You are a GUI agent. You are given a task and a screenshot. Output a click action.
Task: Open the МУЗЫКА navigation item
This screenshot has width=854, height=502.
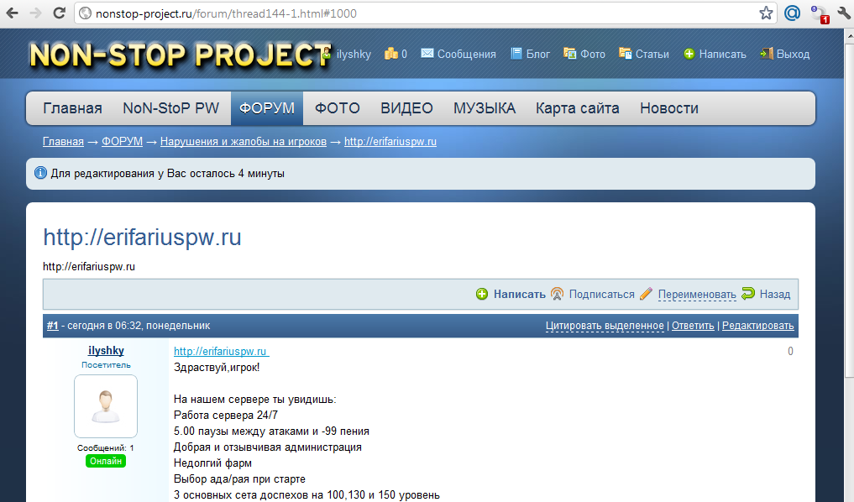(485, 108)
